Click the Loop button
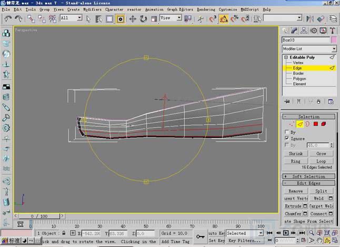The image size is (340, 247). tap(321, 161)
